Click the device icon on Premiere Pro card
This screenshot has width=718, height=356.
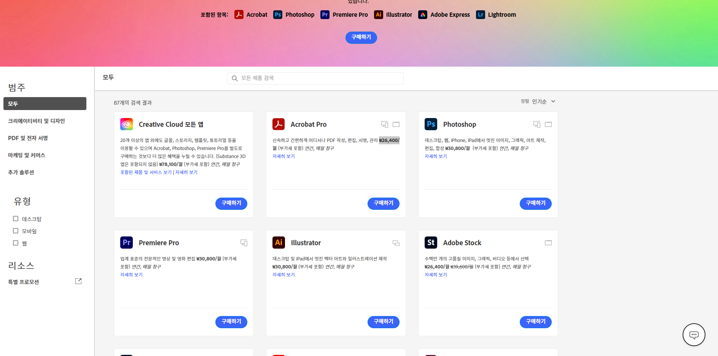click(x=244, y=243)
